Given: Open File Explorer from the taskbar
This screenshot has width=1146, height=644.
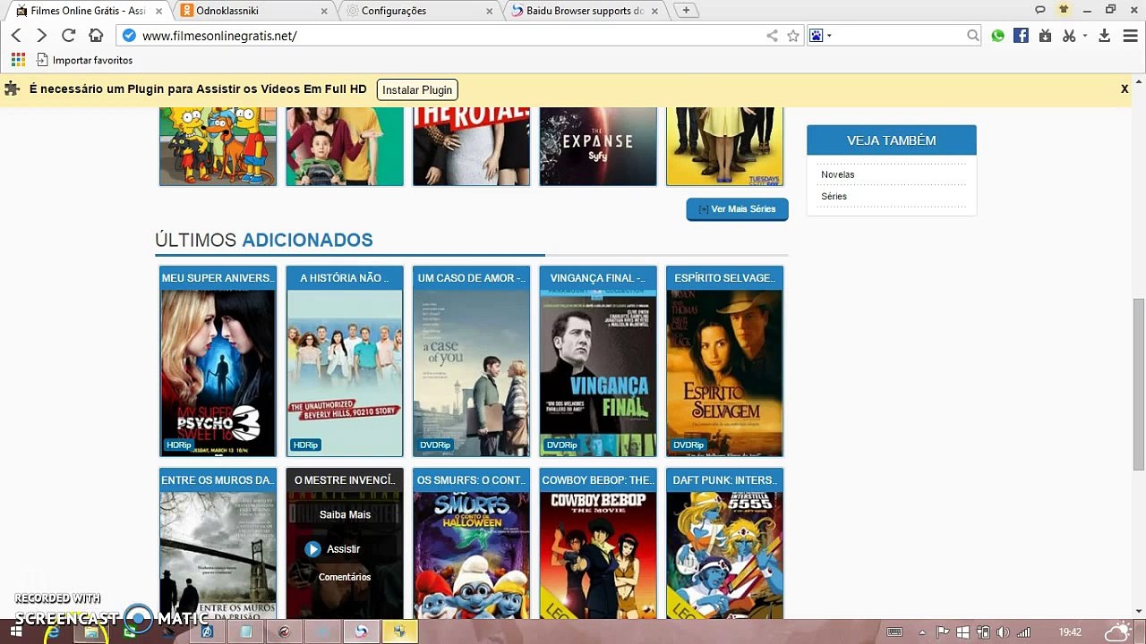Looking at the screenshot, I should [x=91, y=631].
